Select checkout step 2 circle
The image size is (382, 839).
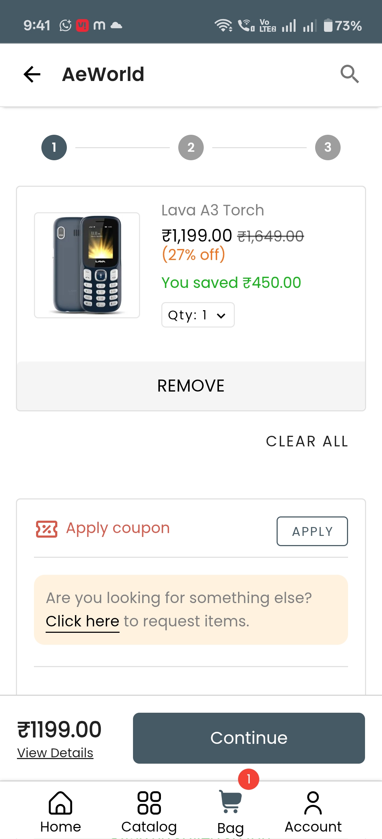pyautogui.click(x=191, y=147)
